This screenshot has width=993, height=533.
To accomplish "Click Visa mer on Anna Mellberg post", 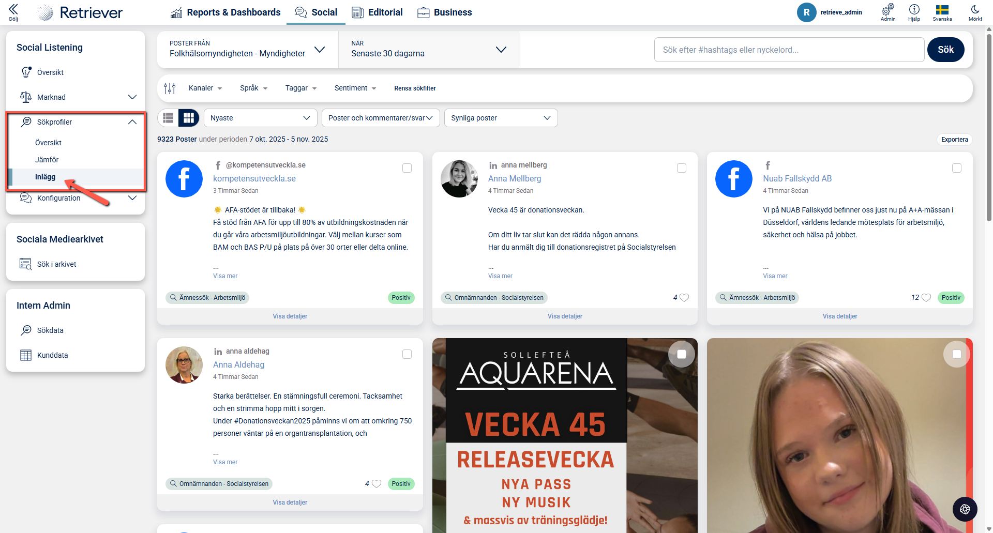I will [x=500, y=276].
